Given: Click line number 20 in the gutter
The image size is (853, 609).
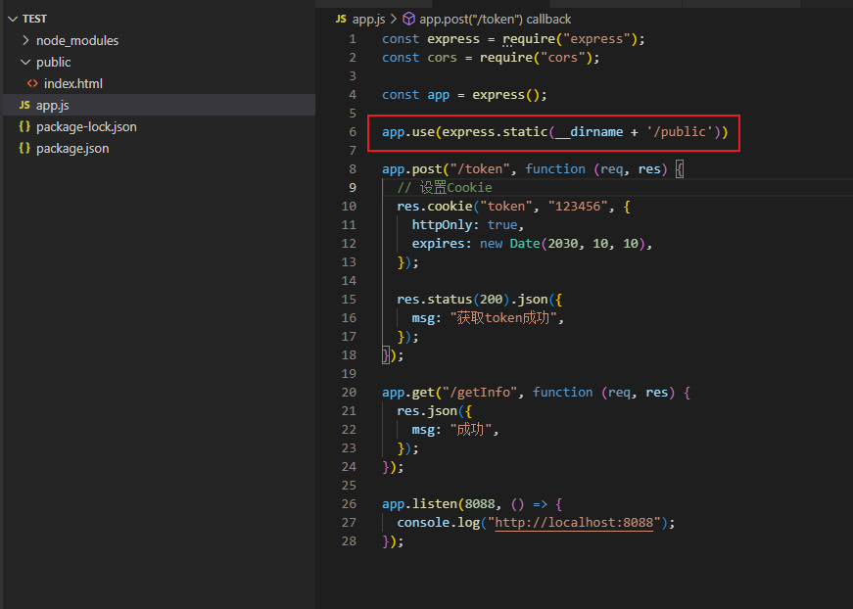Looking at the screenshot, I should click(x=349, y=392).
